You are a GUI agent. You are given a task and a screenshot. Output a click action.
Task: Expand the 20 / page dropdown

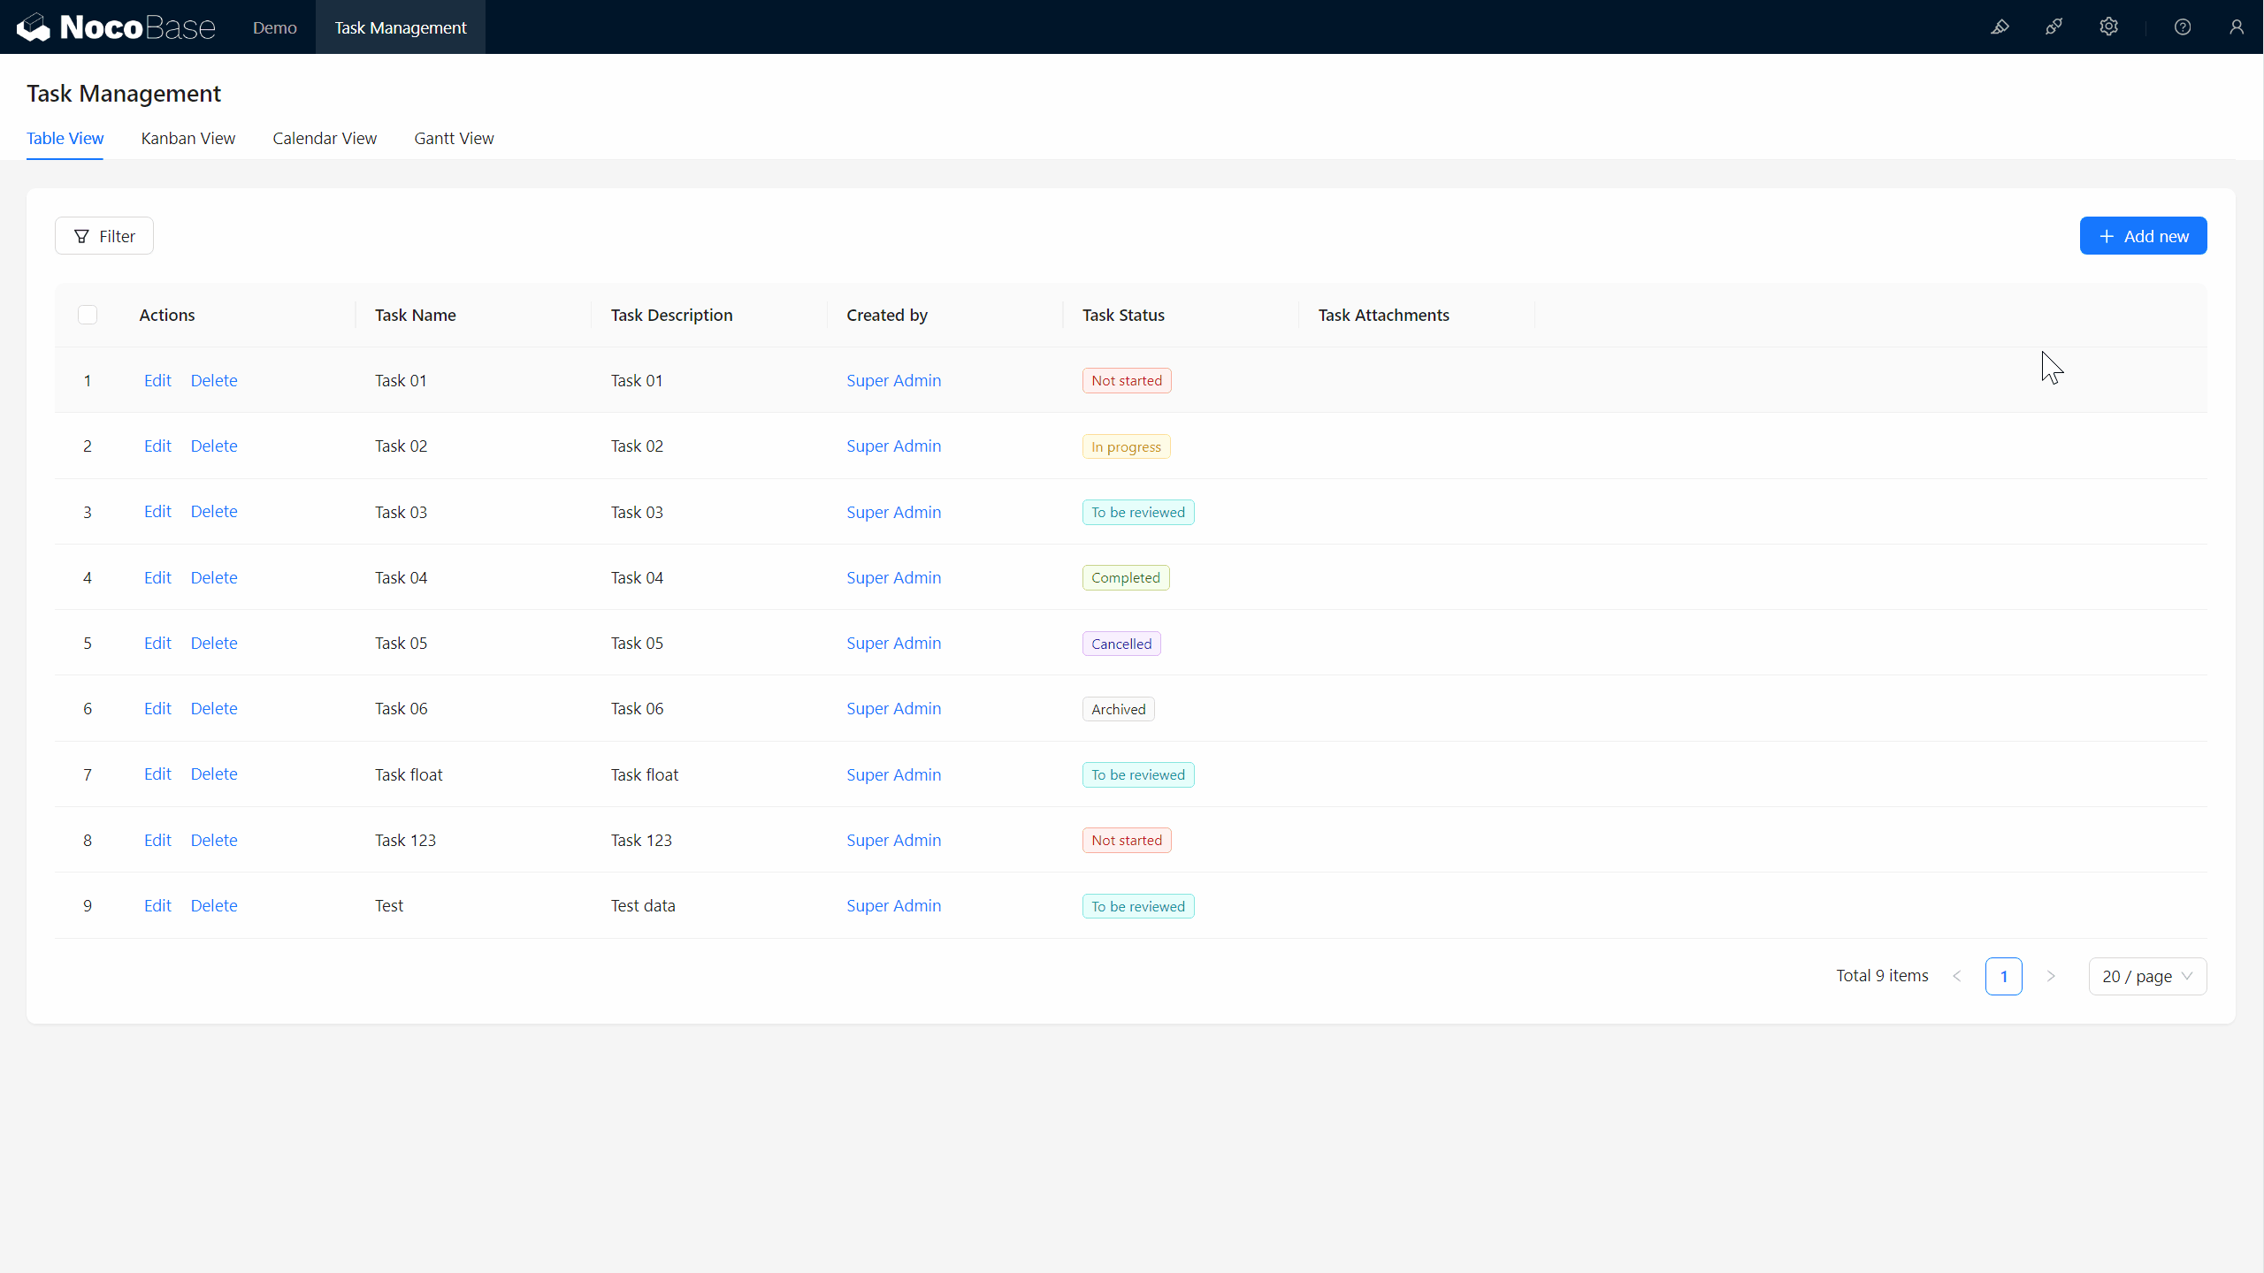(x=2147, y=976)
